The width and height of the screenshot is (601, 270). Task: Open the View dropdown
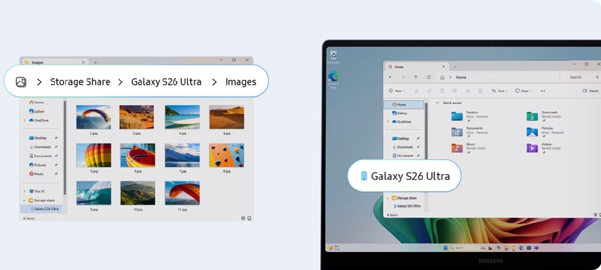point(523,91)
